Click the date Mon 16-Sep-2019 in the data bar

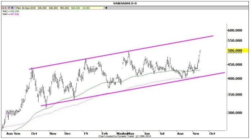(26, 8)
